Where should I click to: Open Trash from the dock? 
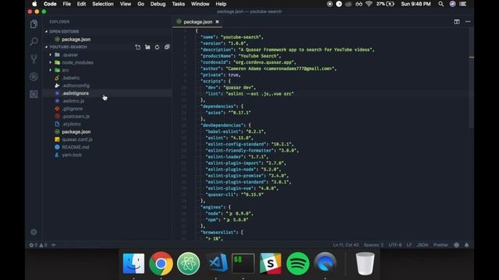(365, 263)
